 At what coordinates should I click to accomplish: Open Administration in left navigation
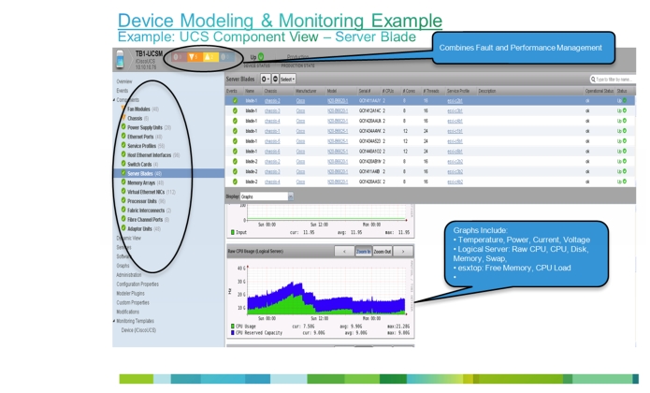point(128,275)
